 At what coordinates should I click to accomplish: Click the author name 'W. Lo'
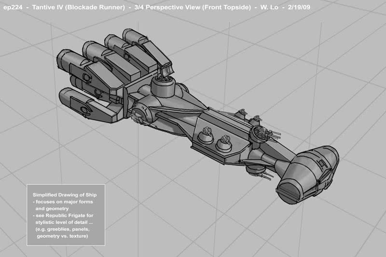click(269, 7)
